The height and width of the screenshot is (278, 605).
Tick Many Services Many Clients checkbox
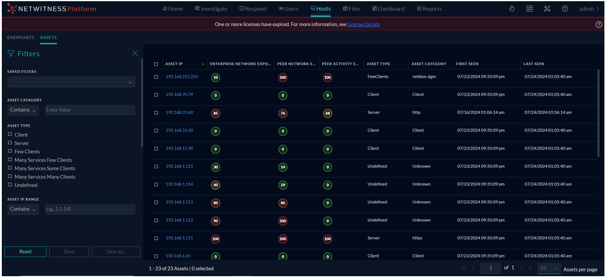[x=10, y=176]
